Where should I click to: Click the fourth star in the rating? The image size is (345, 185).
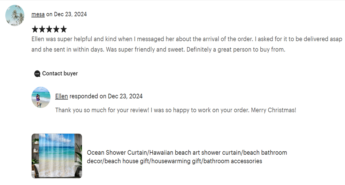56,30
